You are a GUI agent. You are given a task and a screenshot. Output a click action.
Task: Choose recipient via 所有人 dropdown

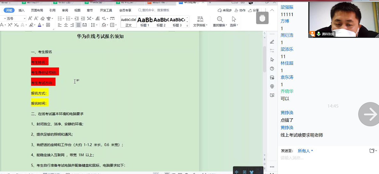pyautogui.click(x=305, y=151)
